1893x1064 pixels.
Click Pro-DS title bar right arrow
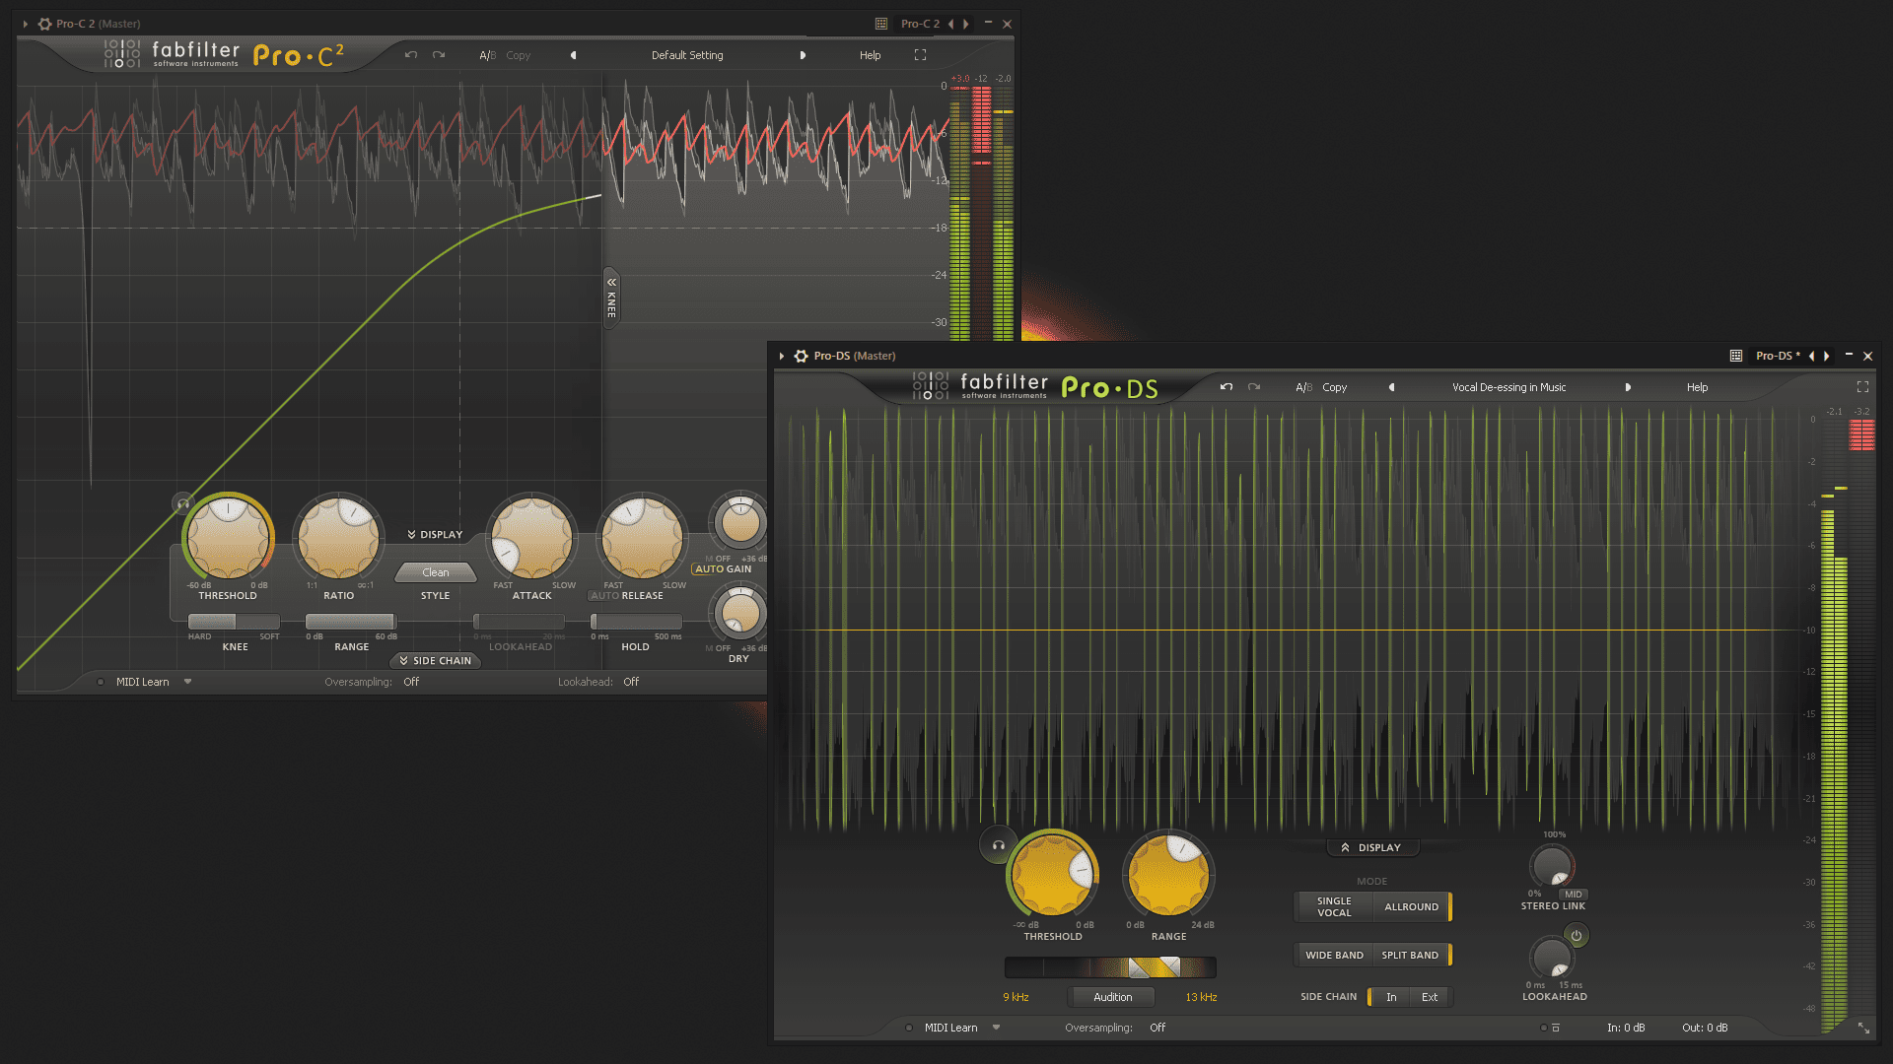coord(1827,356)
